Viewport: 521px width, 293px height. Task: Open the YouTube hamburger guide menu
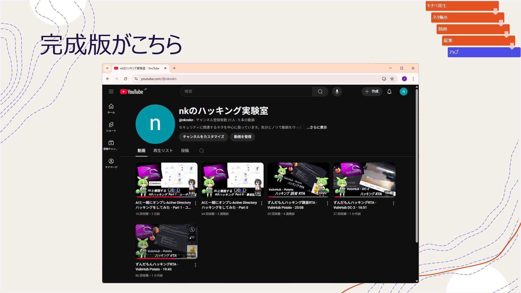click(x=111, y=92)
